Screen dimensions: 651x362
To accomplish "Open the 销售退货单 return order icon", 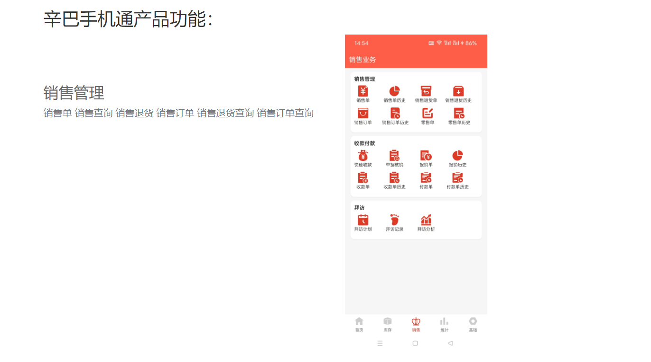I will click(x=426, y=91).
